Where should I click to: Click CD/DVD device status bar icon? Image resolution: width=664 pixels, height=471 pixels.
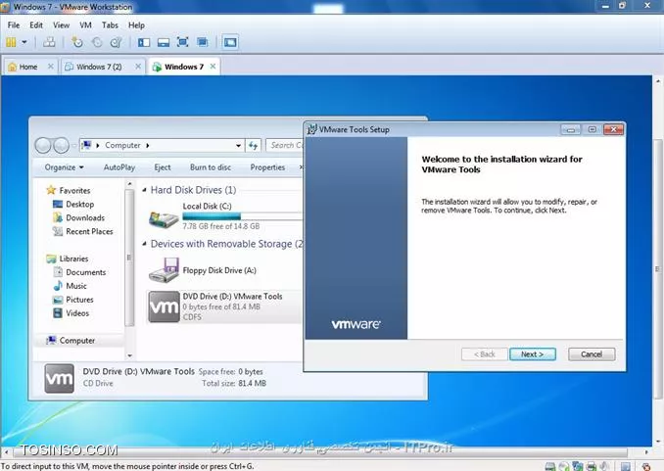coord(564,466)
